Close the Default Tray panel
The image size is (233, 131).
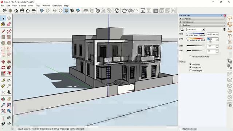coord(225,15)
